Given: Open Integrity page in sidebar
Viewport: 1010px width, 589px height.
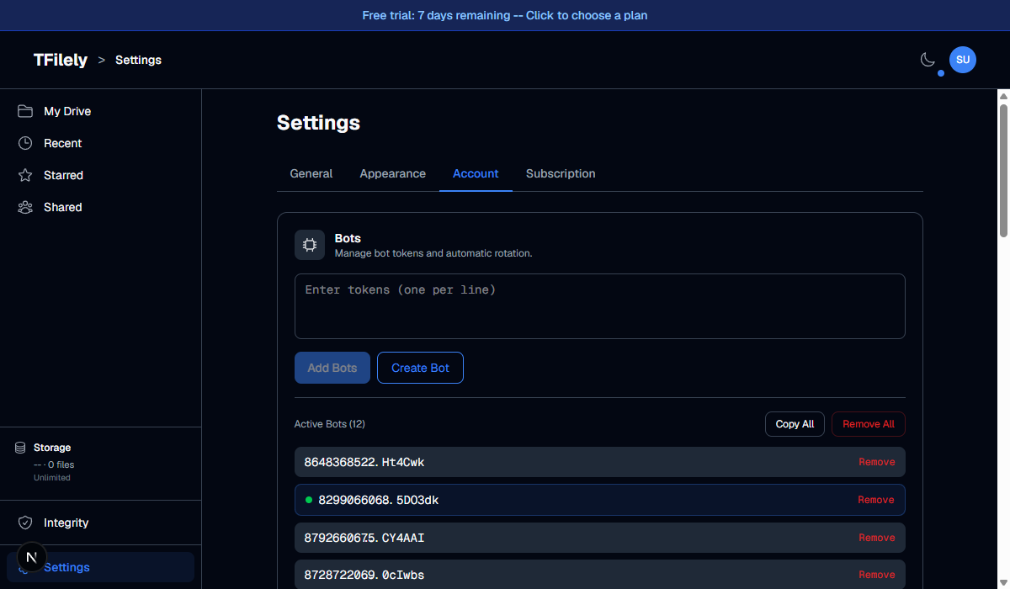Looking at the screenshot, I should coord(100,523).
